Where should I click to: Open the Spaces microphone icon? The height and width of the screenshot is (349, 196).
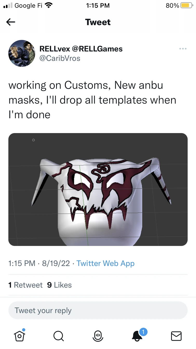(x=98, y=335)
